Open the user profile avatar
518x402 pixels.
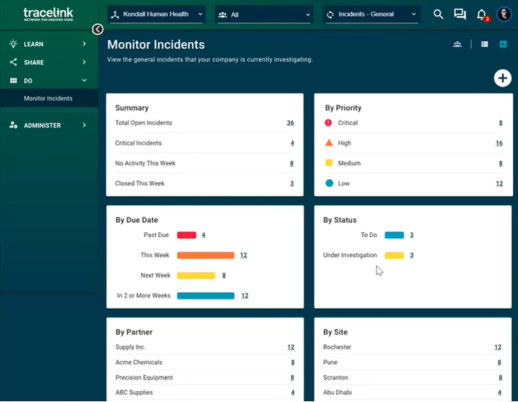pos(504,14)
